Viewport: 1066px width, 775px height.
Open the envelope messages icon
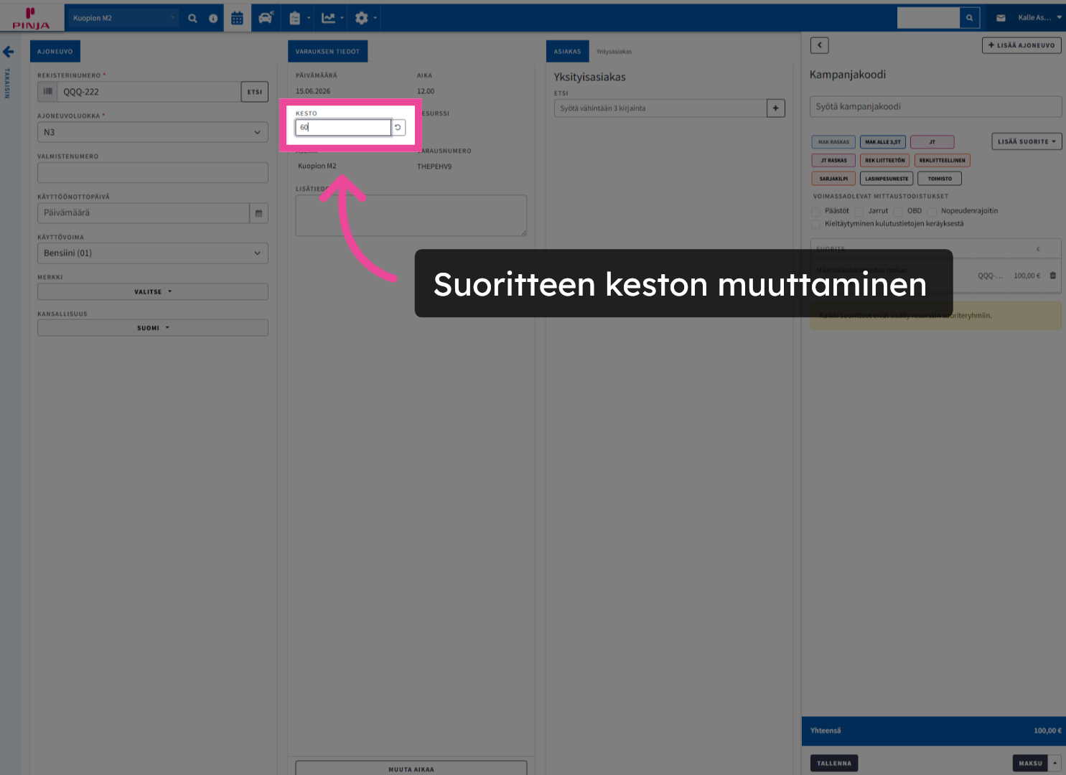1001,18
